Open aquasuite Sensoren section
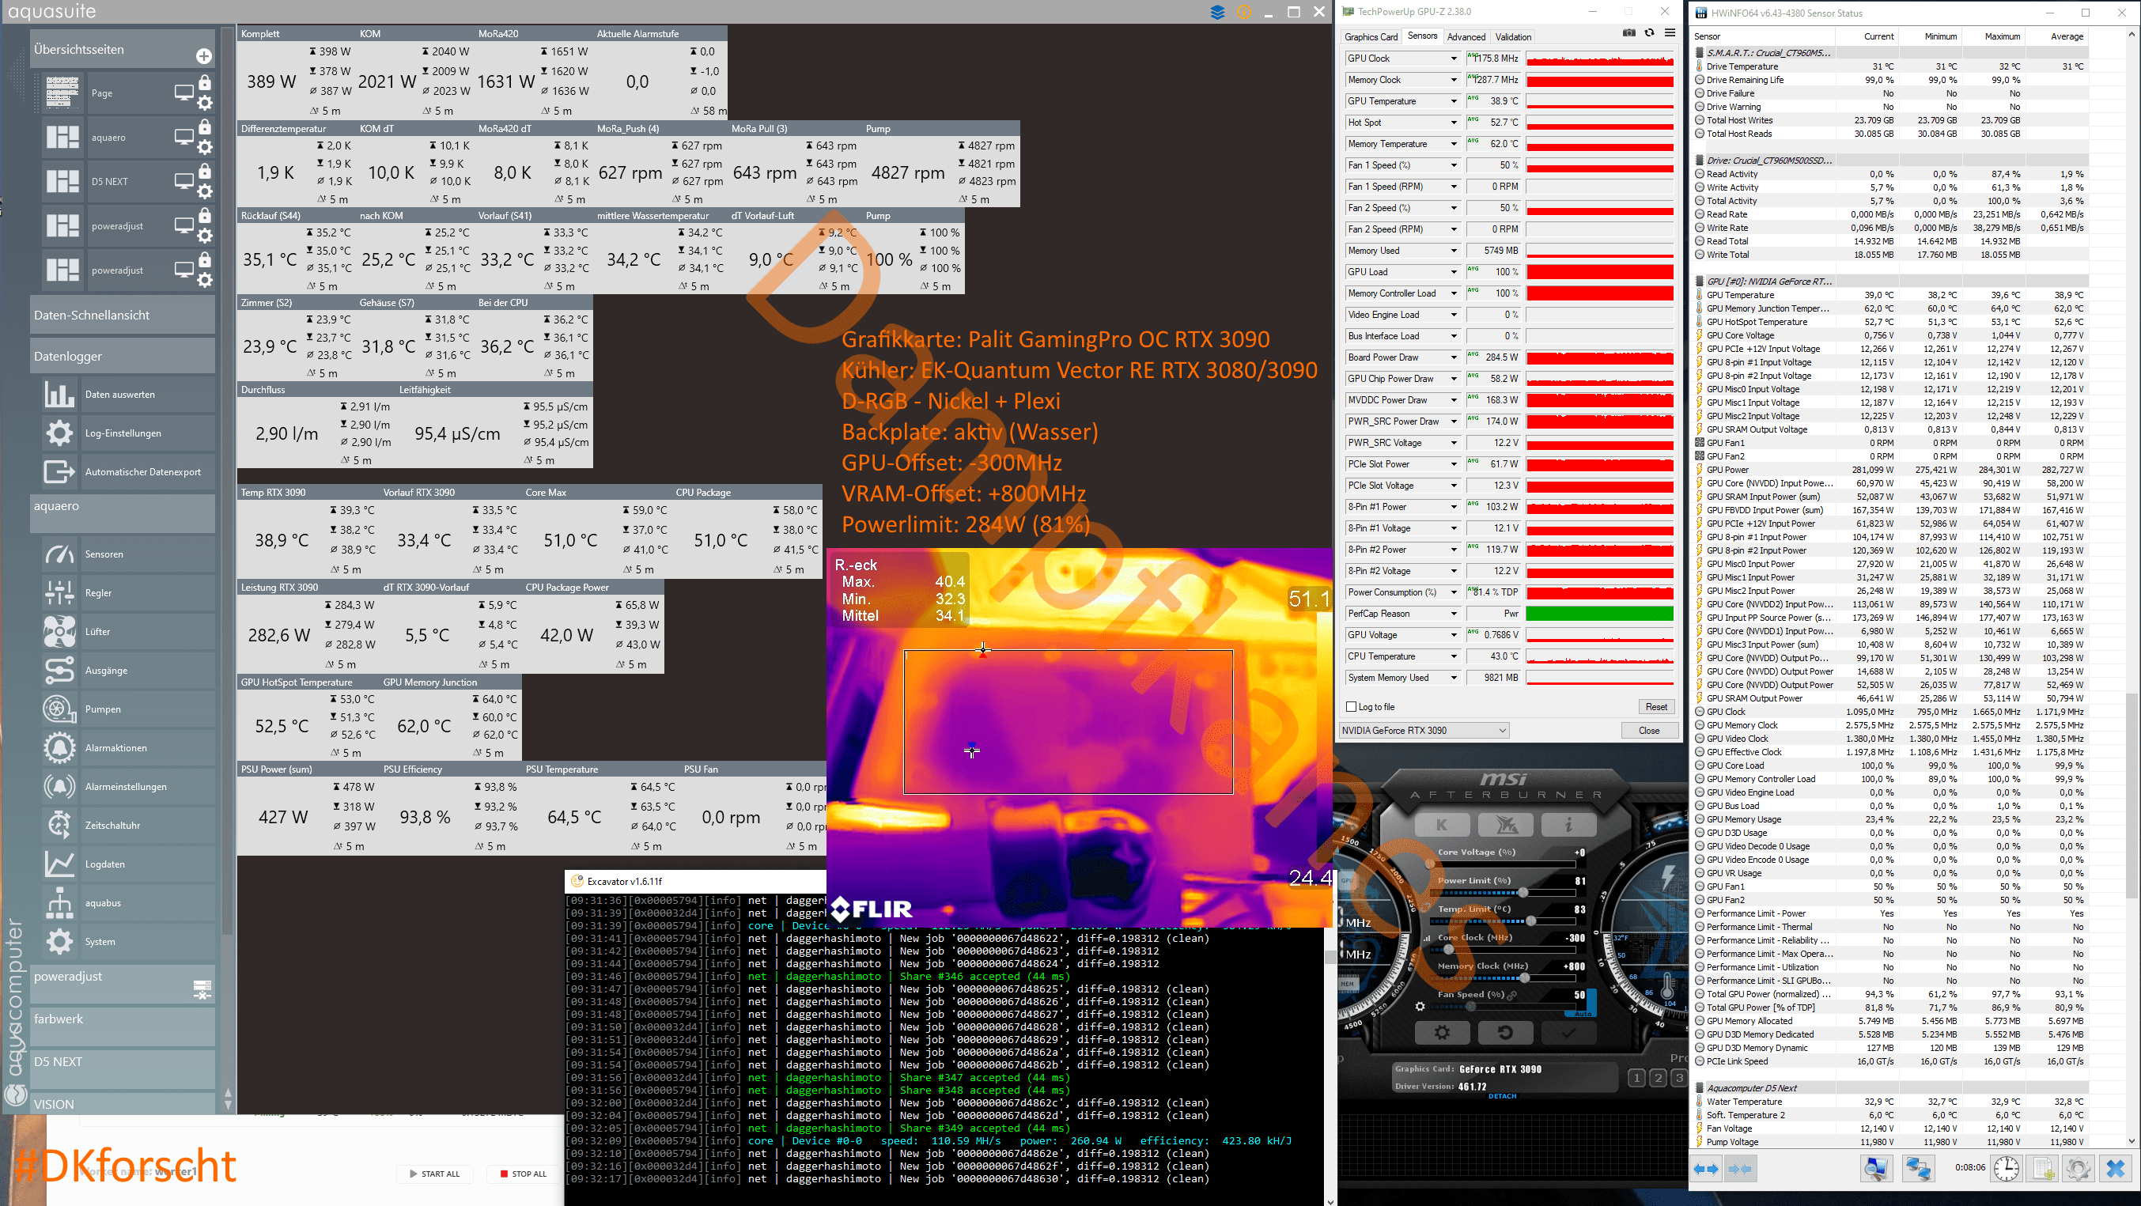 127,554
